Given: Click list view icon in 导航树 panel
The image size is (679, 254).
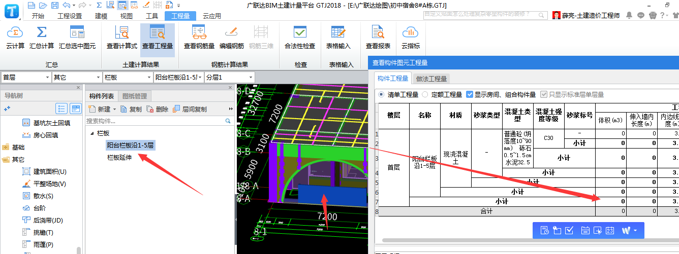Looking at the screenshot, I should click(x=61, y=108).
